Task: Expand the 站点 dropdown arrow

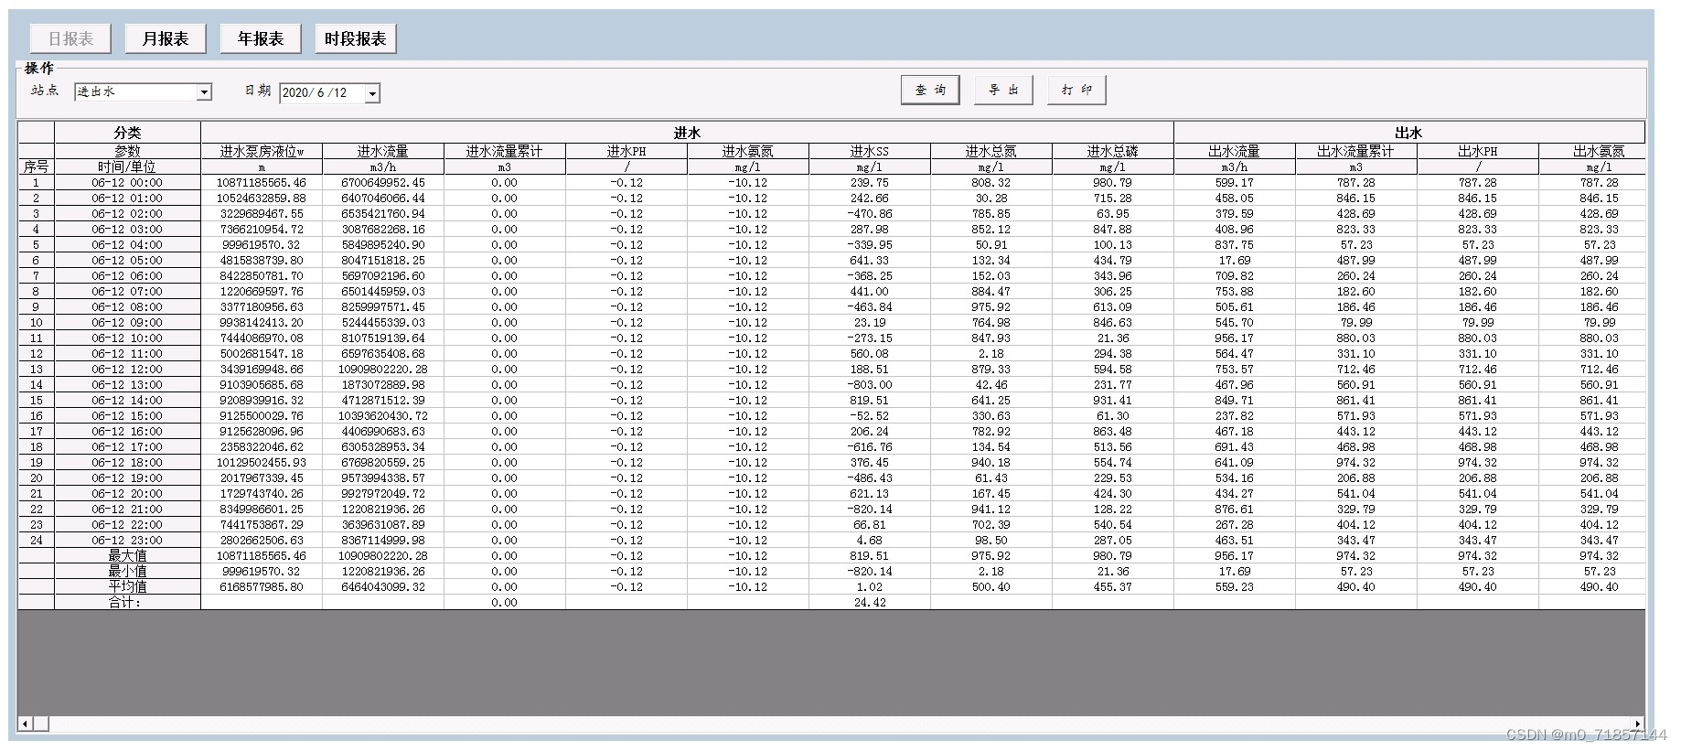Action: coord(205,92)
